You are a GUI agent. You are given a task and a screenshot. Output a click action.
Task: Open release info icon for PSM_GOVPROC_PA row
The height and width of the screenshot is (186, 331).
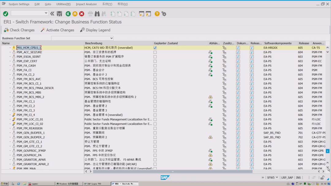tap(252, 155)
